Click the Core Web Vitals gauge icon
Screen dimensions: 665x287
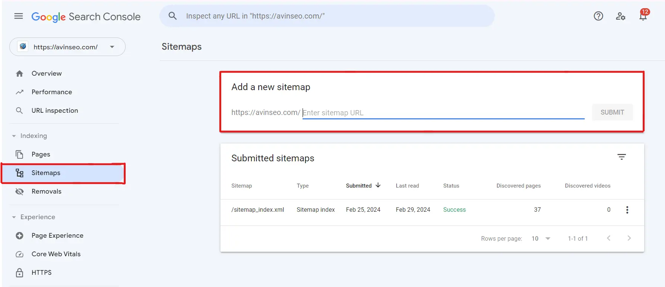(x=20, y=254)
